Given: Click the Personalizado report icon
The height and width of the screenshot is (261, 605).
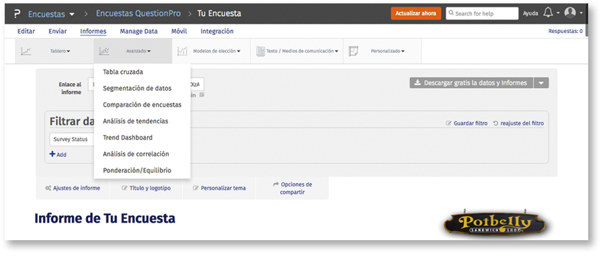Looking at the screenshot, I should [x=354, y=51].
